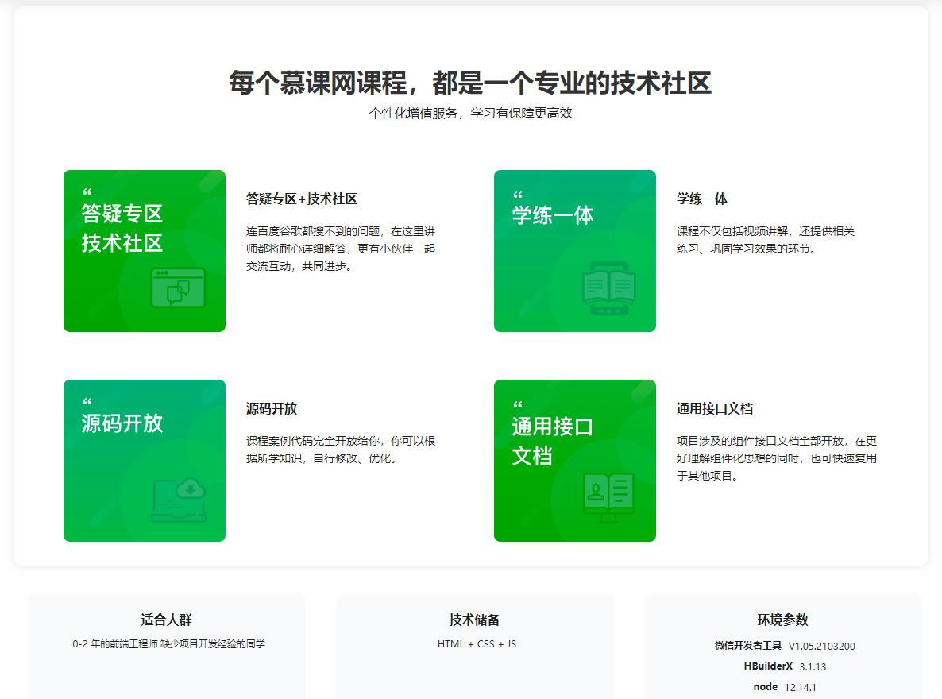Click the quotation mark above 源码开放 in the green card
This screenshot has width=942, height=699.
tap(87, 402)
